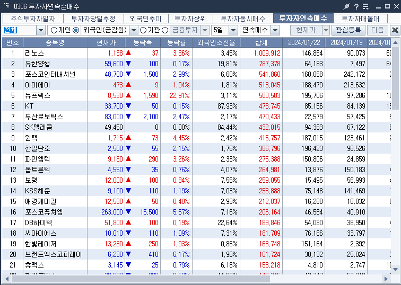The image size is (401, 285).
Task: Click the window grip icon before 0306 title
Action: point(6,5)
